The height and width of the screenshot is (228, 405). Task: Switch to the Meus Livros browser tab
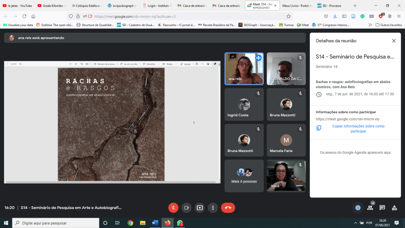tap(297, 6)
